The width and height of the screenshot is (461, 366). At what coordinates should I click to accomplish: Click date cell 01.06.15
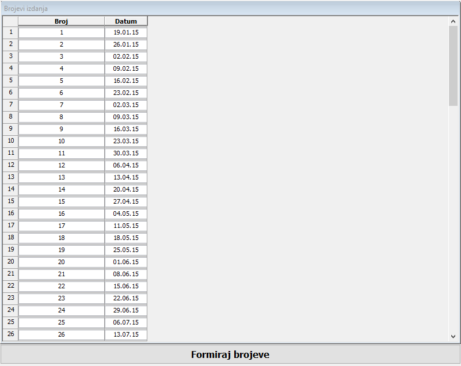tap(126, 262)
